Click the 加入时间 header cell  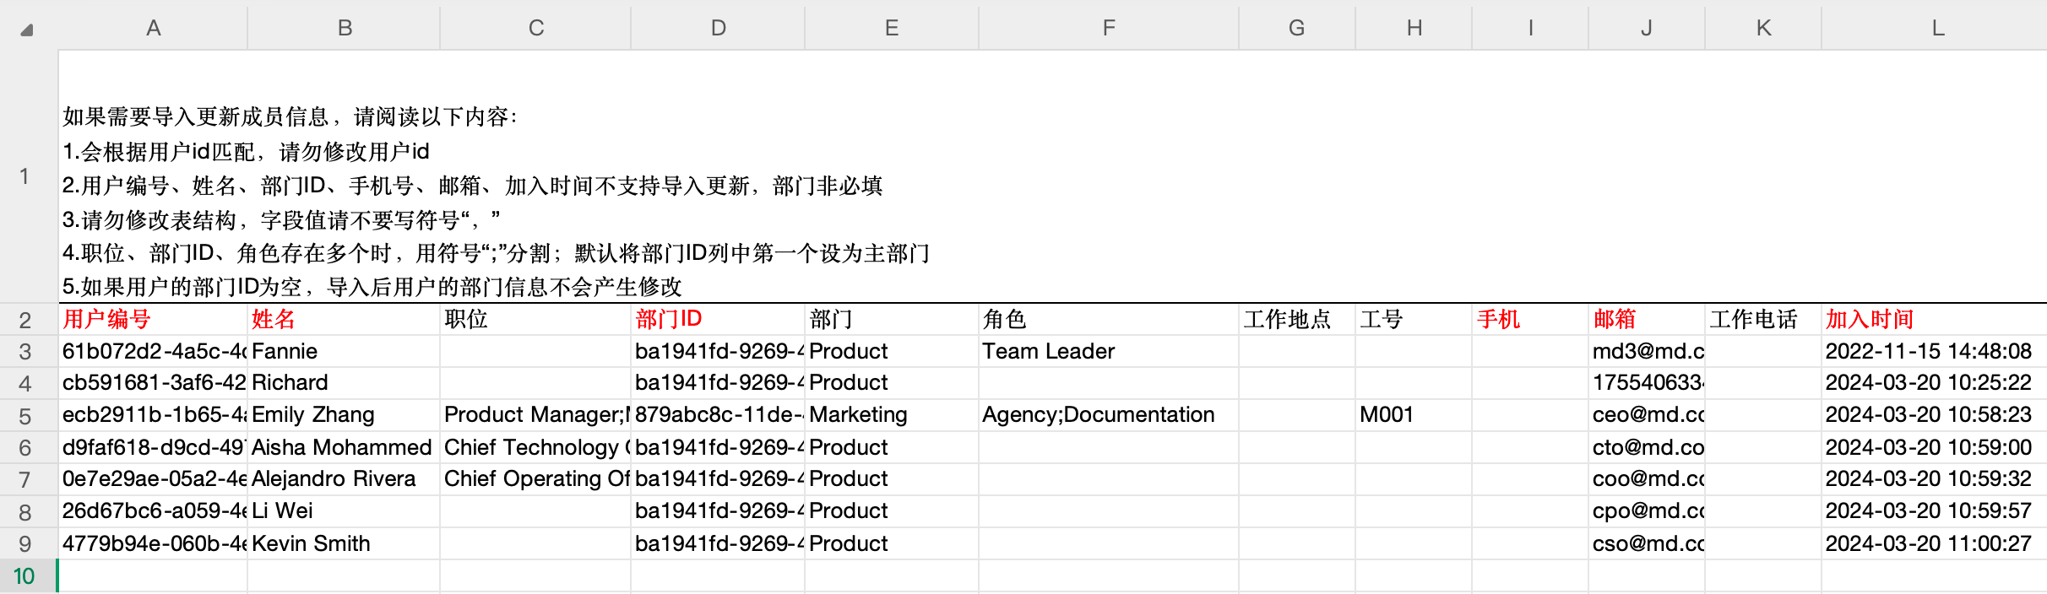[x=1932, y=320]
